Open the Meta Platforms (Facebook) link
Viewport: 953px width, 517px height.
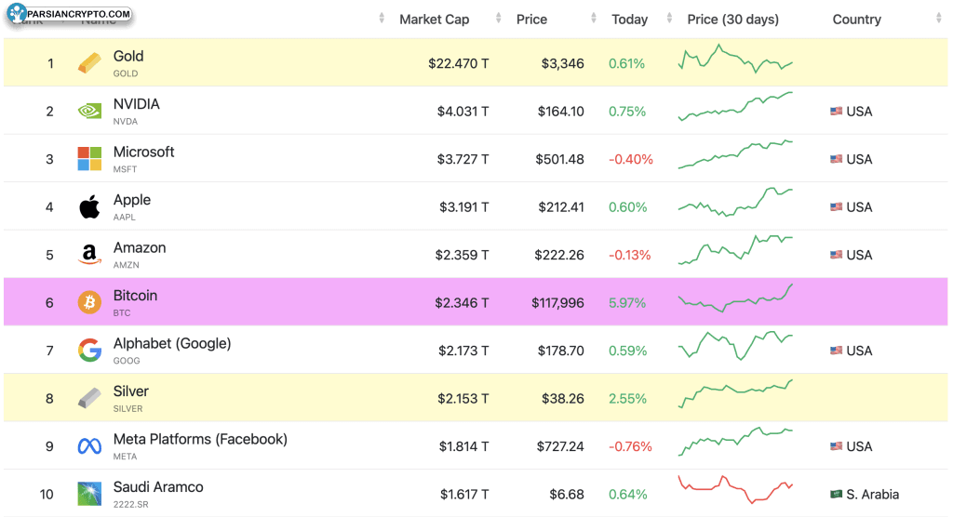pos(200,439)
